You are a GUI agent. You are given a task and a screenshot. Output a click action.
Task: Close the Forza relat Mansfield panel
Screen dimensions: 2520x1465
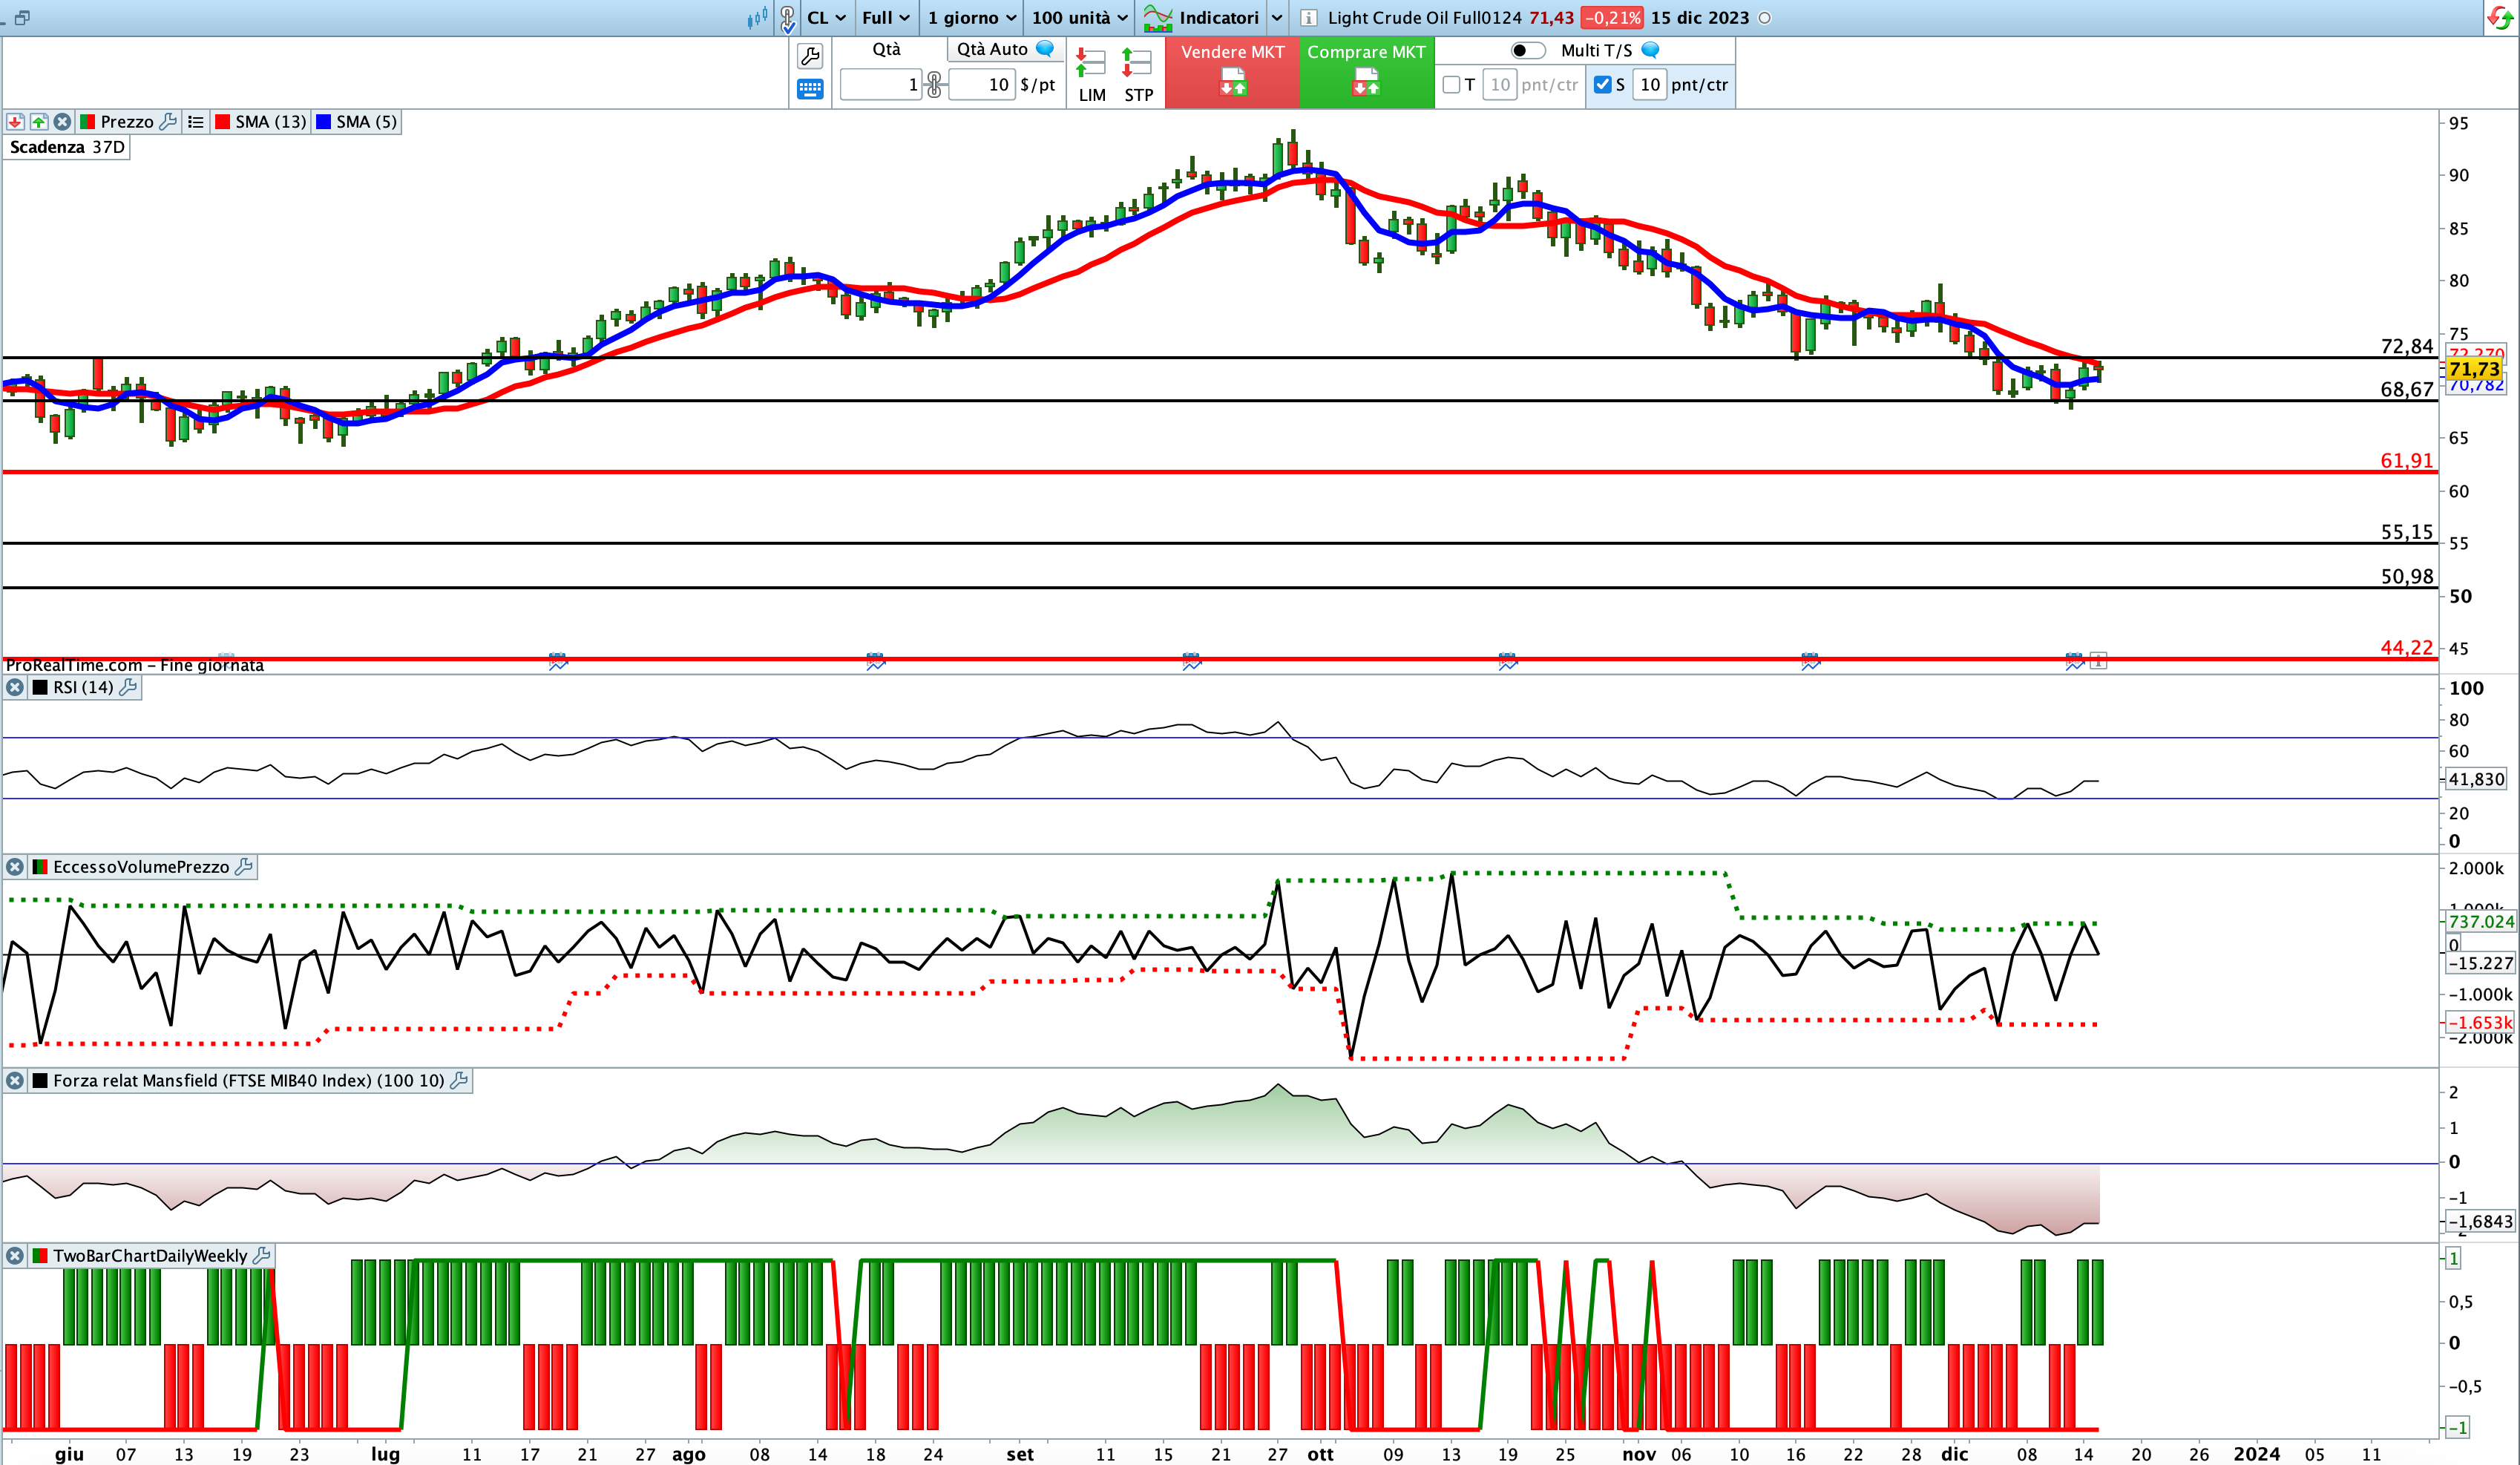point(15,1081)
